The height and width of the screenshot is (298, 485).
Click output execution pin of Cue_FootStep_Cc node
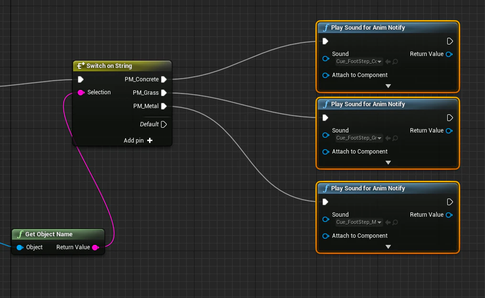click(x=450, y=41)
